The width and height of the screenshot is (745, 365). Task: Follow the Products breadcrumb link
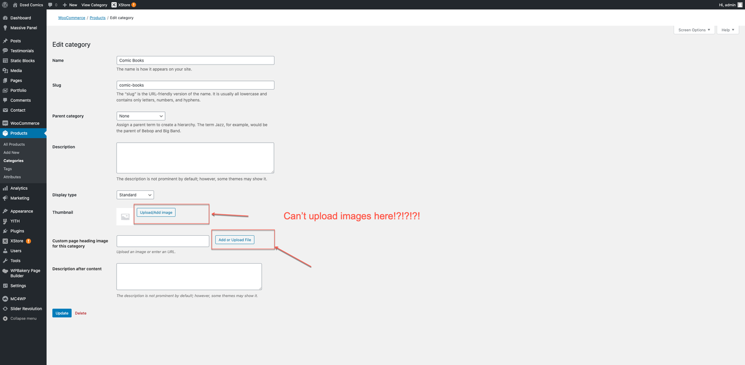pos(98,18)
